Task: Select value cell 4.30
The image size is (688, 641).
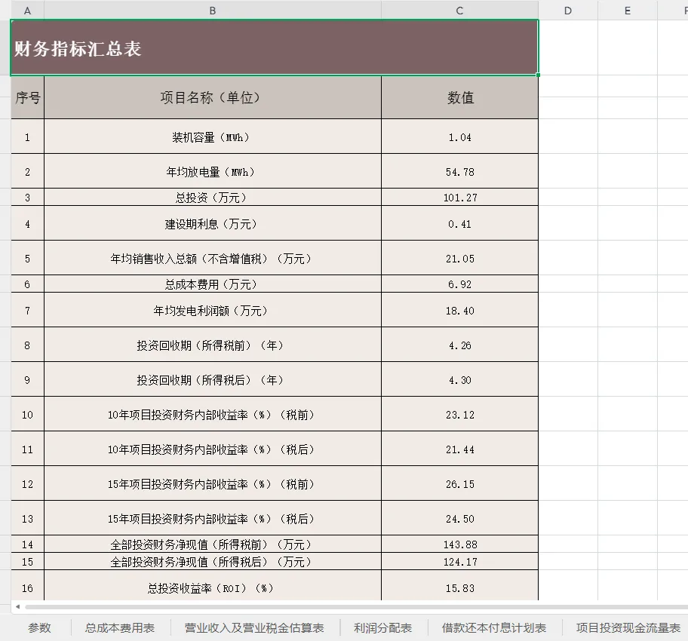Action: [x=460, y=379]
